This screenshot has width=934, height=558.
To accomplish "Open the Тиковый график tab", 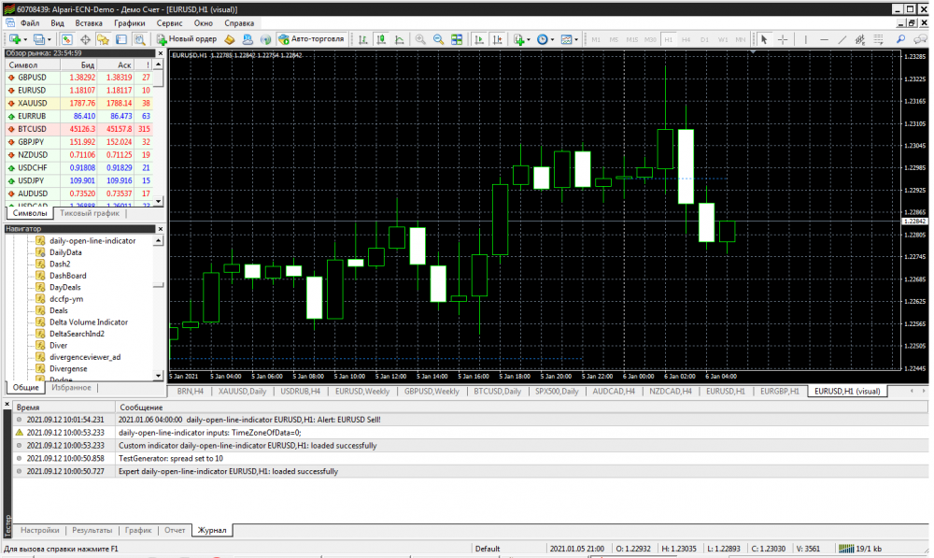I will coord(90,213).
